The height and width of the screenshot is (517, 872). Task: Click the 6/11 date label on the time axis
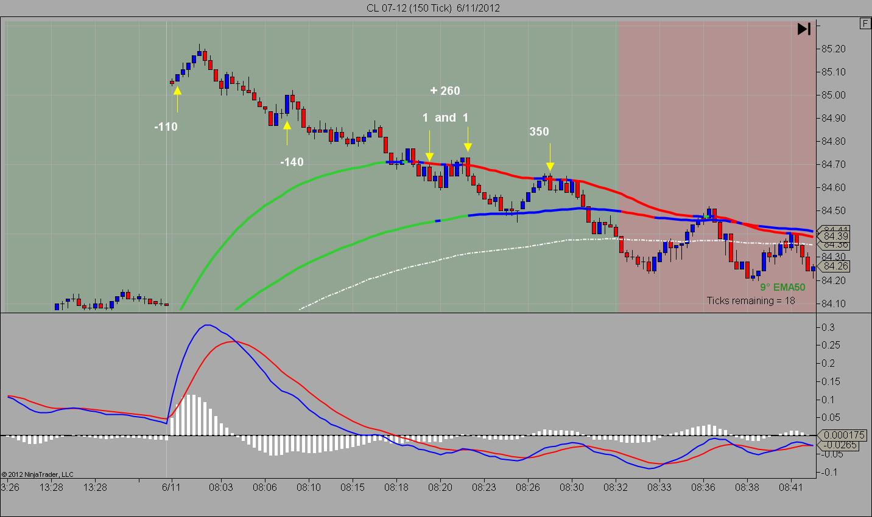172,487
